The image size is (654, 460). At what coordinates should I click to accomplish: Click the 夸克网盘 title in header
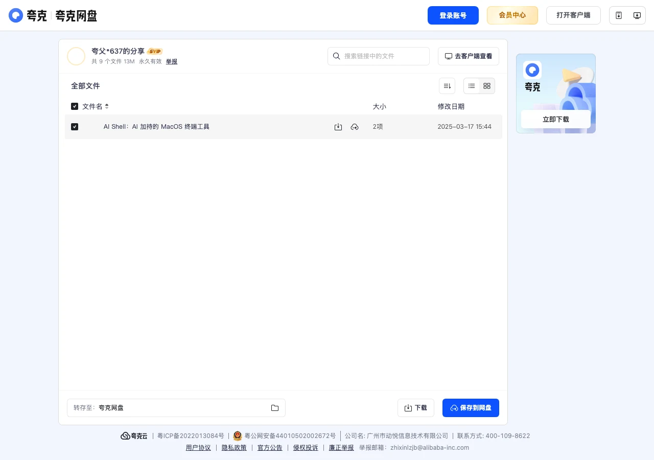coord(76,16)
